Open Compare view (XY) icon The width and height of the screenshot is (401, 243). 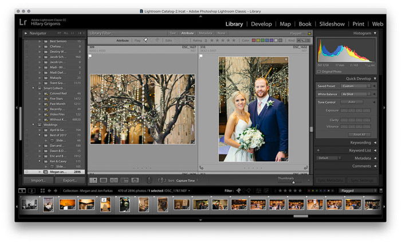[x=114, y=180]
